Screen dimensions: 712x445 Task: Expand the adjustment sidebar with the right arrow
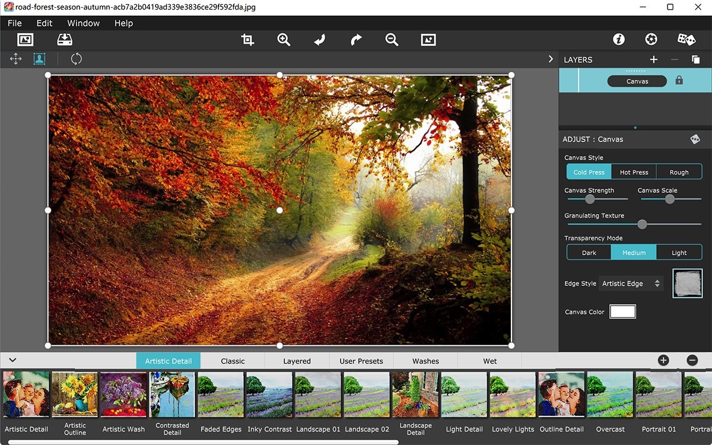550,59
